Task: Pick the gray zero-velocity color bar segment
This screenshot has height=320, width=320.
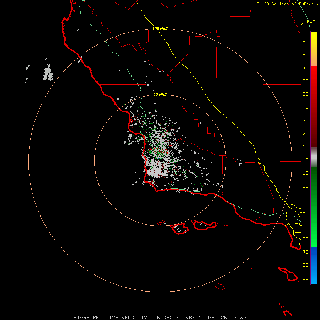Action: pyautogui.click(x=314, y=158)
